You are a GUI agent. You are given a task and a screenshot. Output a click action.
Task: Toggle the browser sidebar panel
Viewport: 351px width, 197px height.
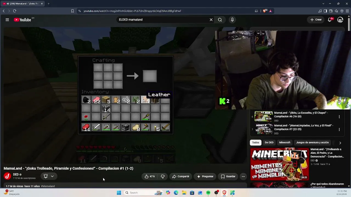[x=325, y=11]
